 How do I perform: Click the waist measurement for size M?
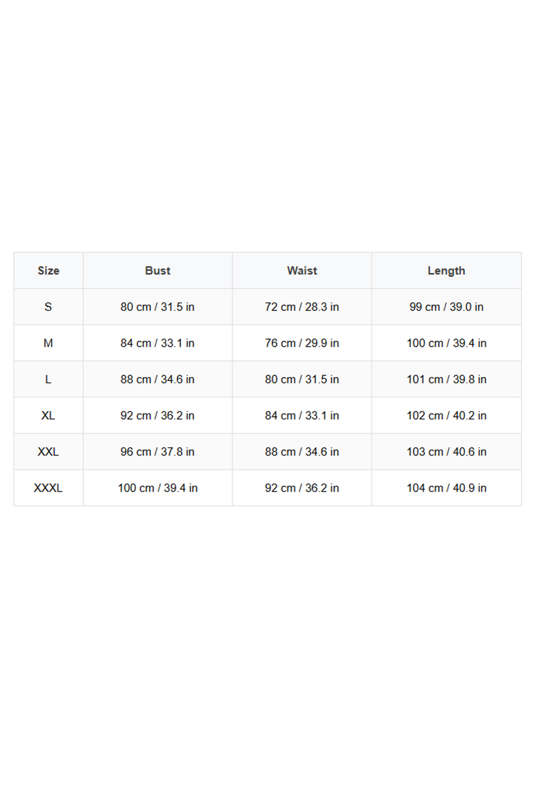point(302,344)
